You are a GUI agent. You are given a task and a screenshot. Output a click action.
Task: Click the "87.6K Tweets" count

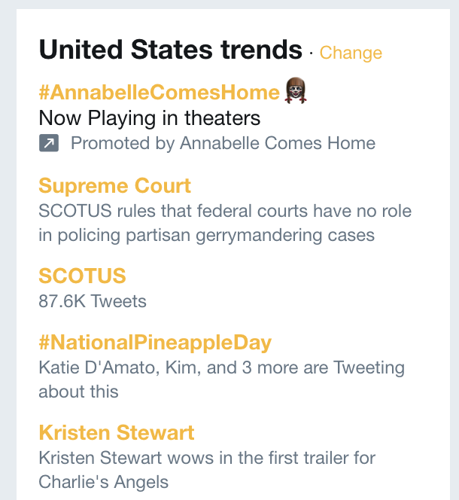click(x=93, y=301)
